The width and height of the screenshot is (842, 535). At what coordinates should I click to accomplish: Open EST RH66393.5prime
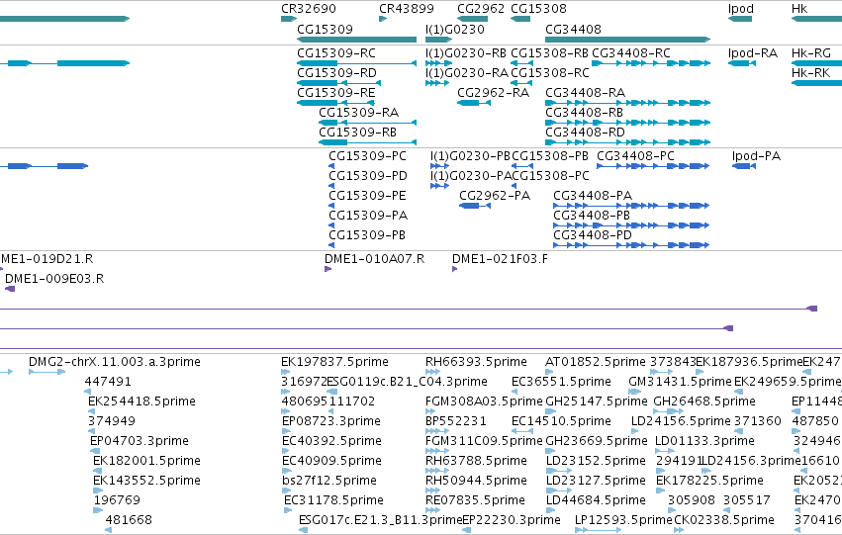pyautogui.click(x=432, y=372)
